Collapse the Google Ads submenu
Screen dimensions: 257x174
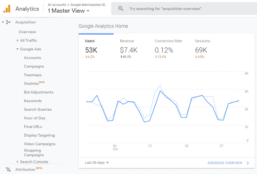17,49
